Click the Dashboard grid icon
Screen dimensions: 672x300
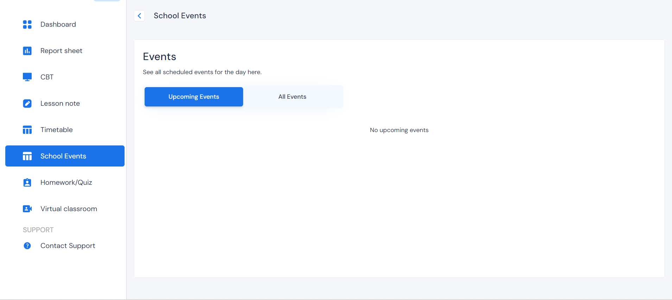(x=27, y=24)
